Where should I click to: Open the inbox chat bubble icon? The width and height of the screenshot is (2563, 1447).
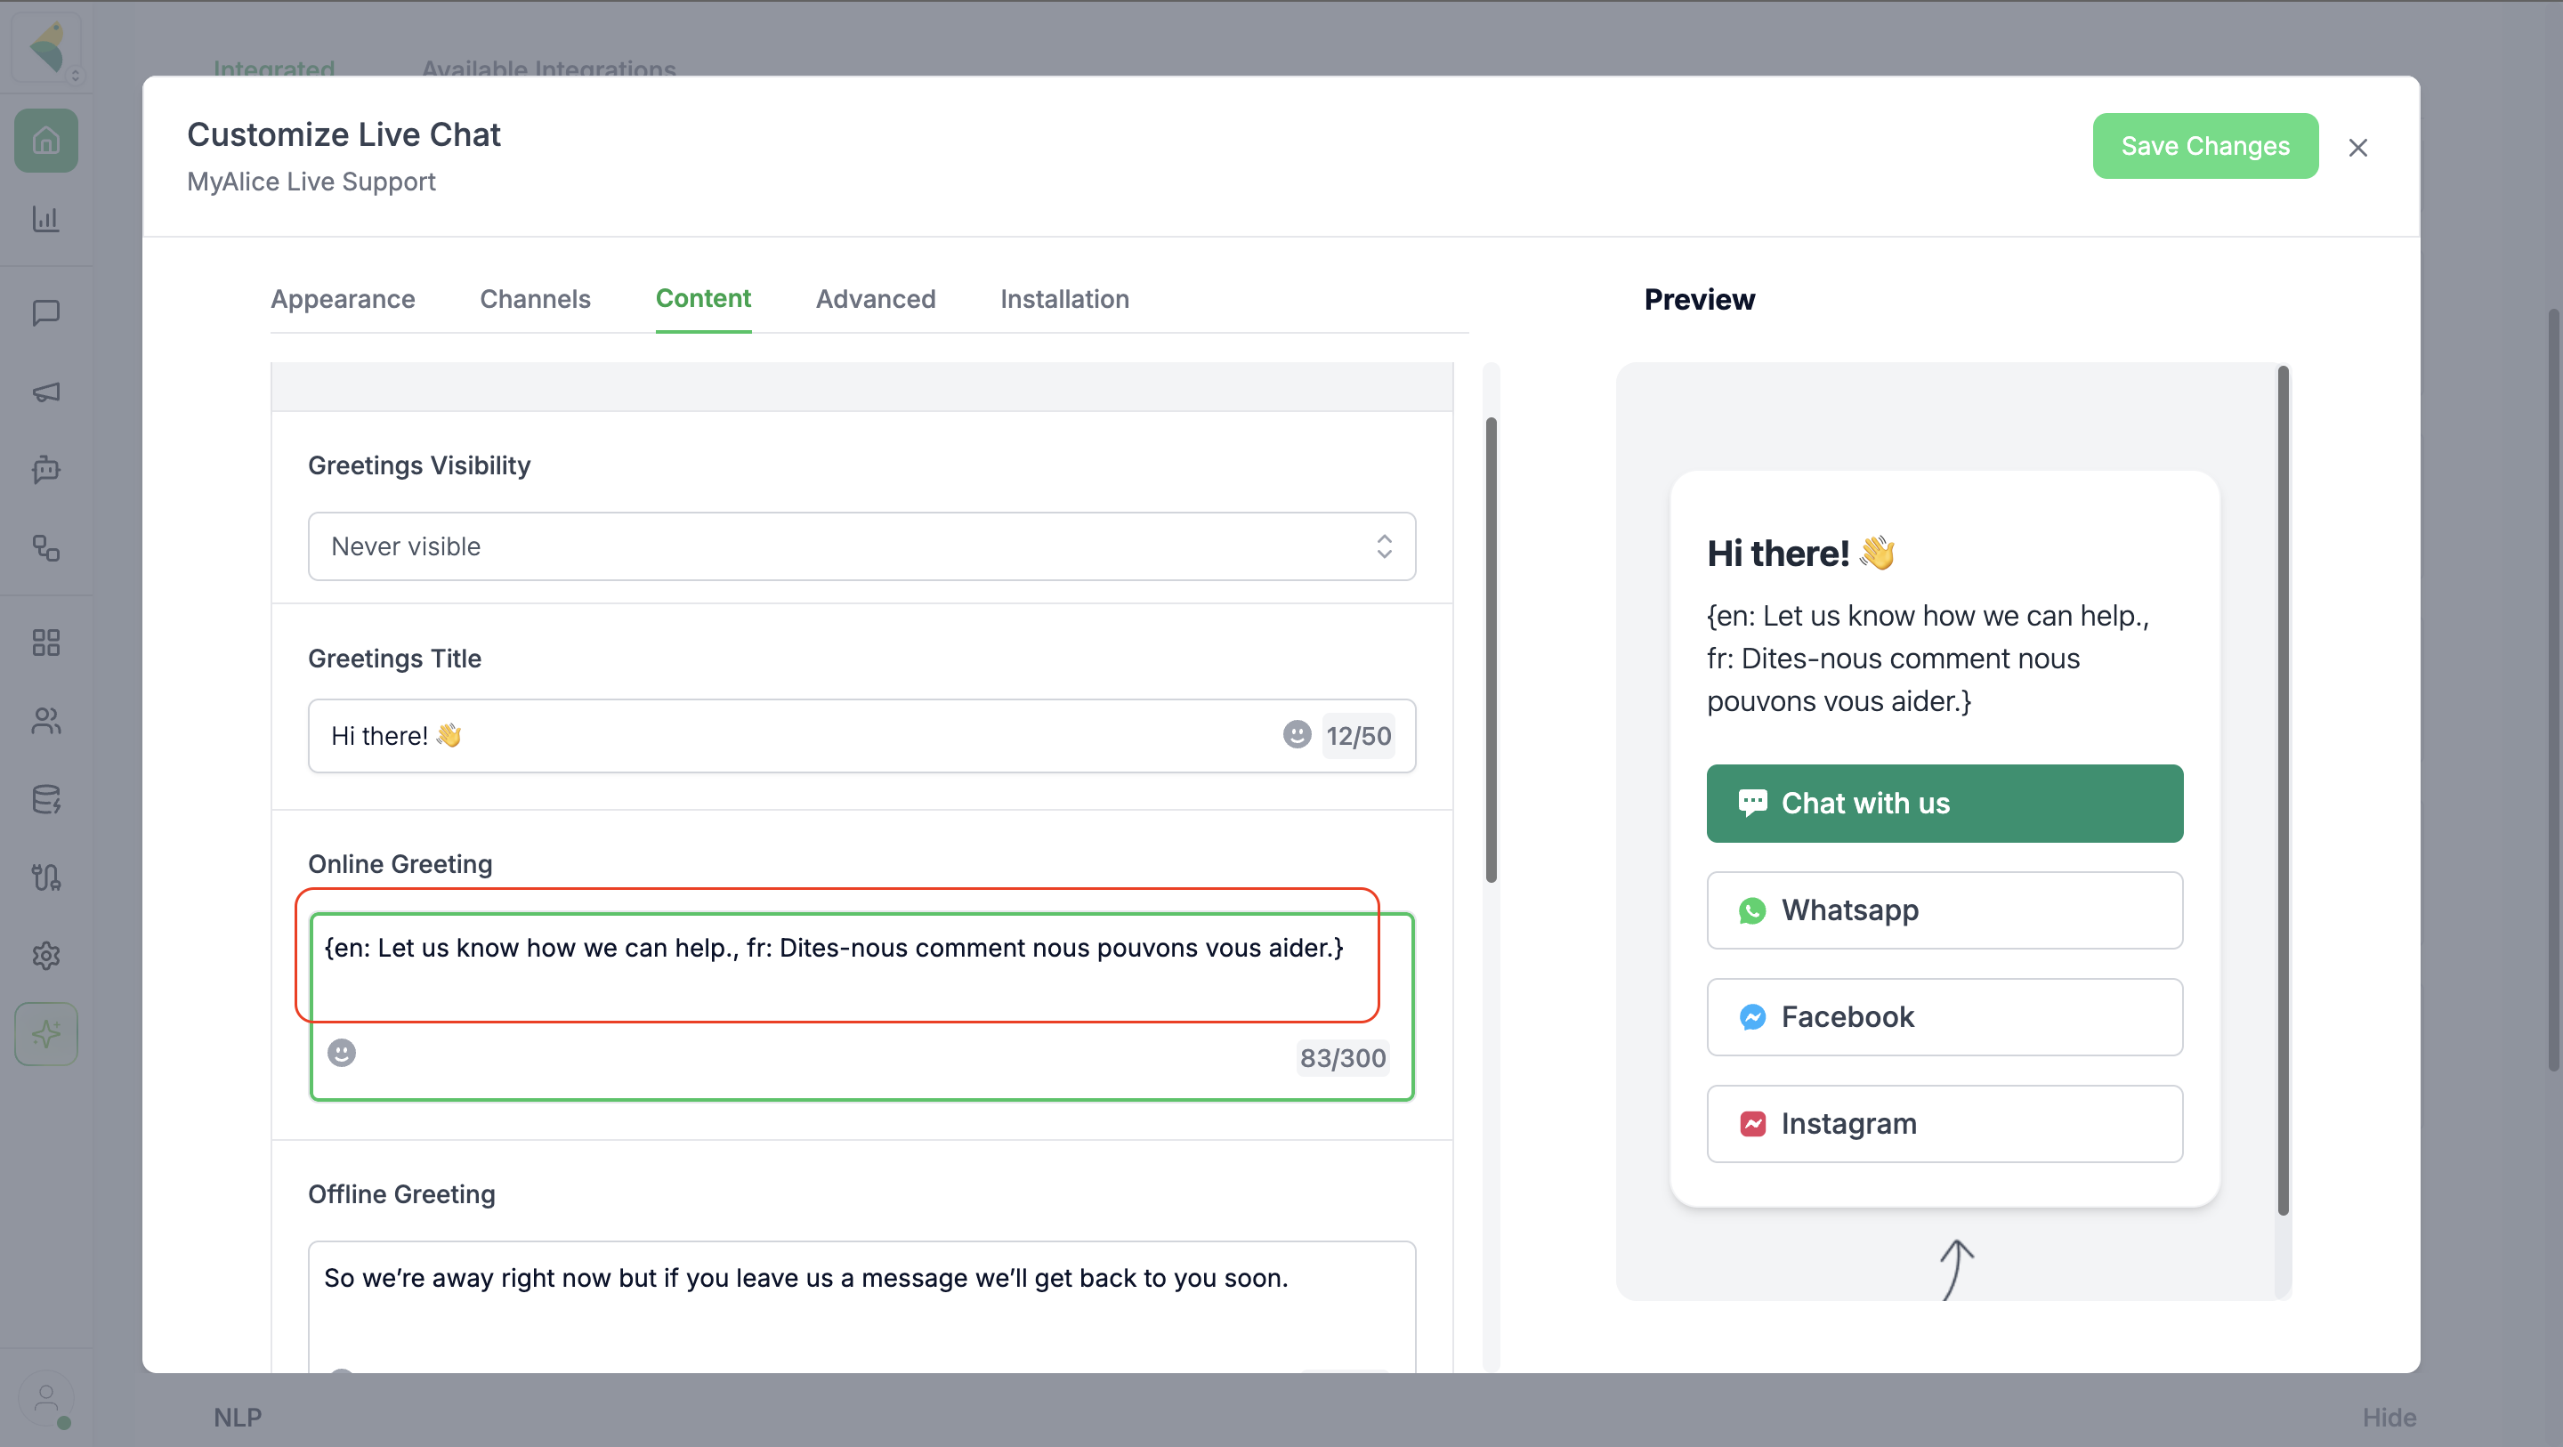click(x=45, y=312)
